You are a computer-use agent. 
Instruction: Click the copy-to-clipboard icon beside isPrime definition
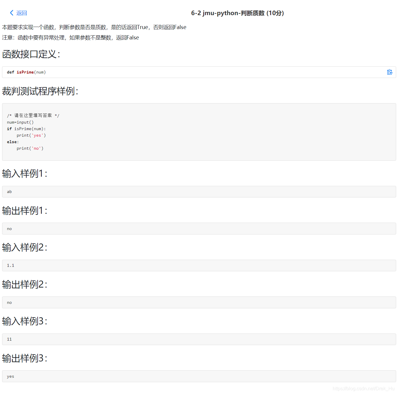390,72
